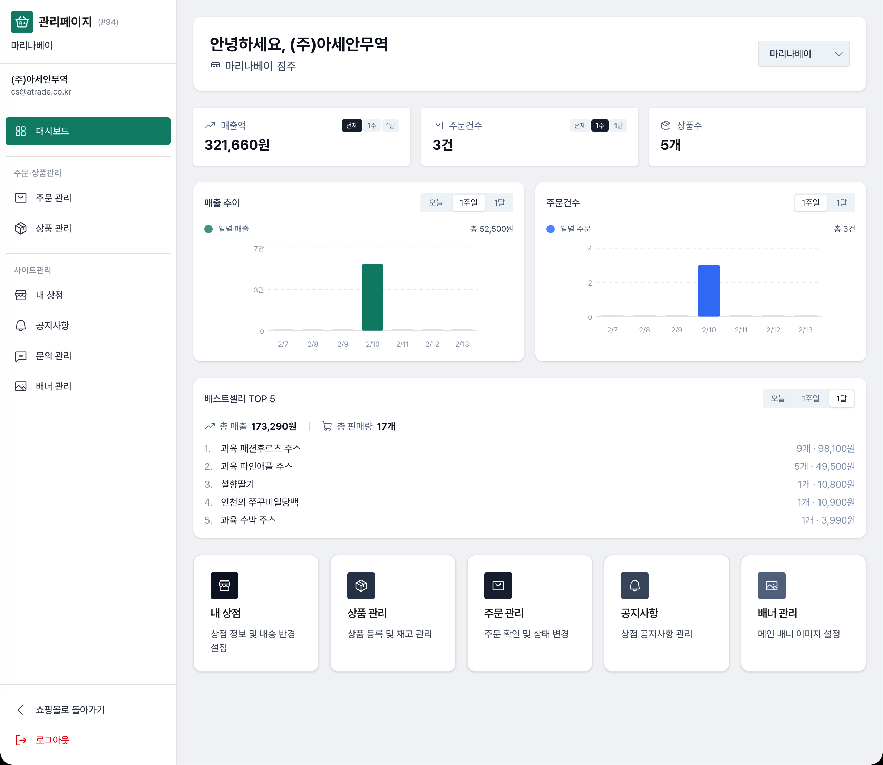883x765 pixels.
Task: Click the 상품 관리 box icon in sidebar
Action: click(x=20, y=228)
